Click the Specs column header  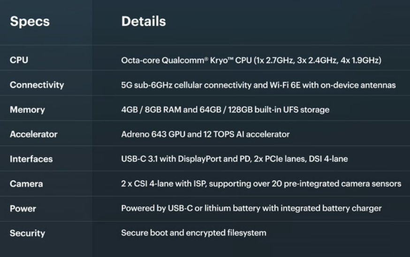[30, 22]
